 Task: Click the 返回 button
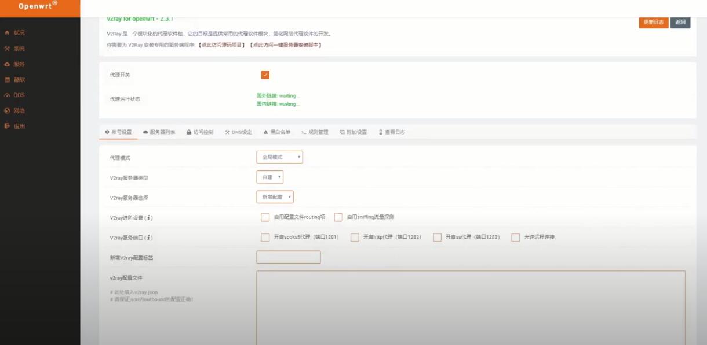(680, 22)
